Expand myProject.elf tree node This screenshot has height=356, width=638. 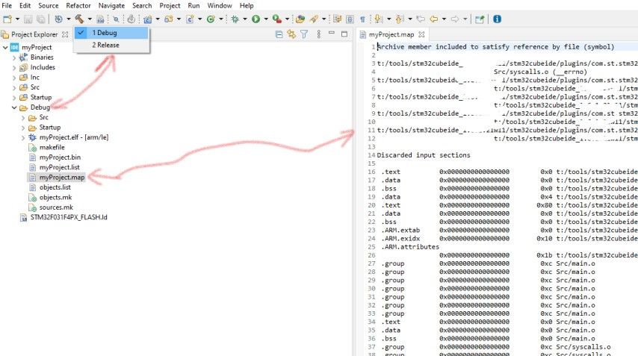(x=23, y=138)
